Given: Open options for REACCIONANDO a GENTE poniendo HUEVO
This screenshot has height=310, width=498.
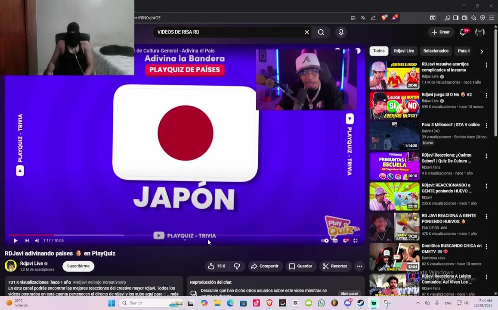Looking at the screenshot, I should (486, 186).
